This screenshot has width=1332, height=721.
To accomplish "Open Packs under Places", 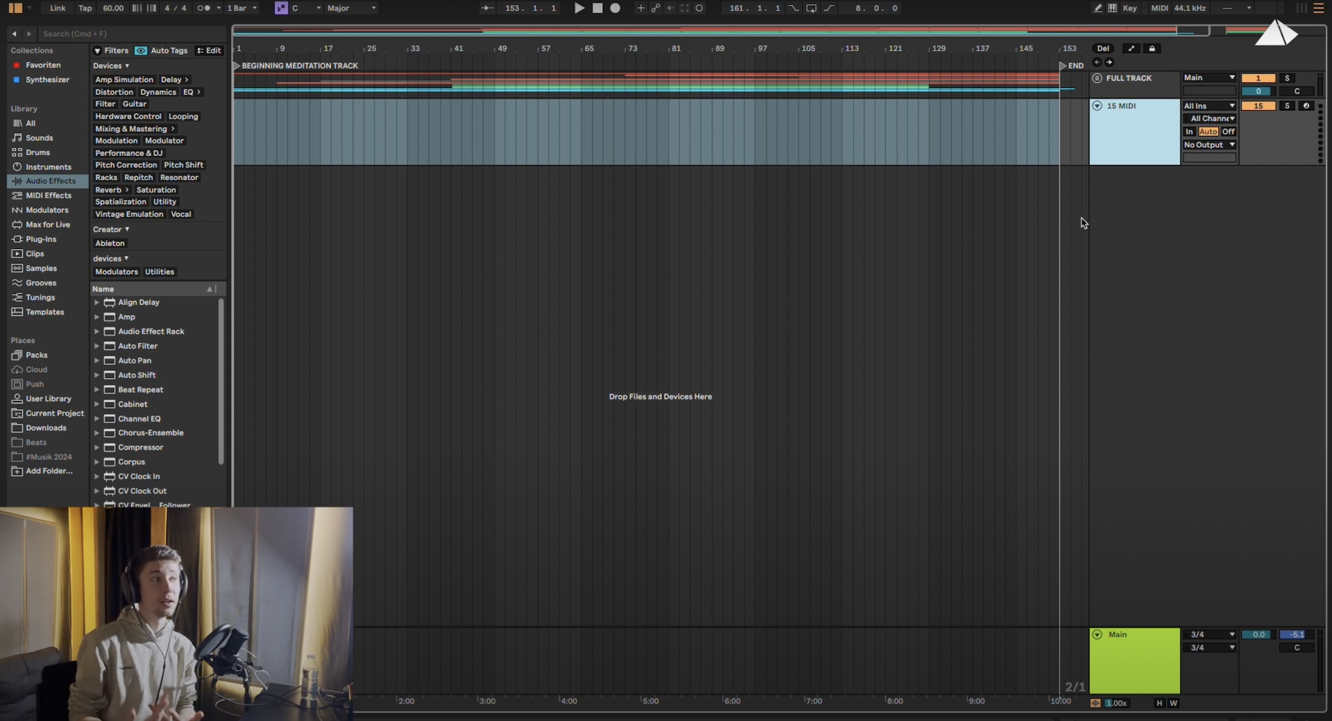I will point(36,355).
